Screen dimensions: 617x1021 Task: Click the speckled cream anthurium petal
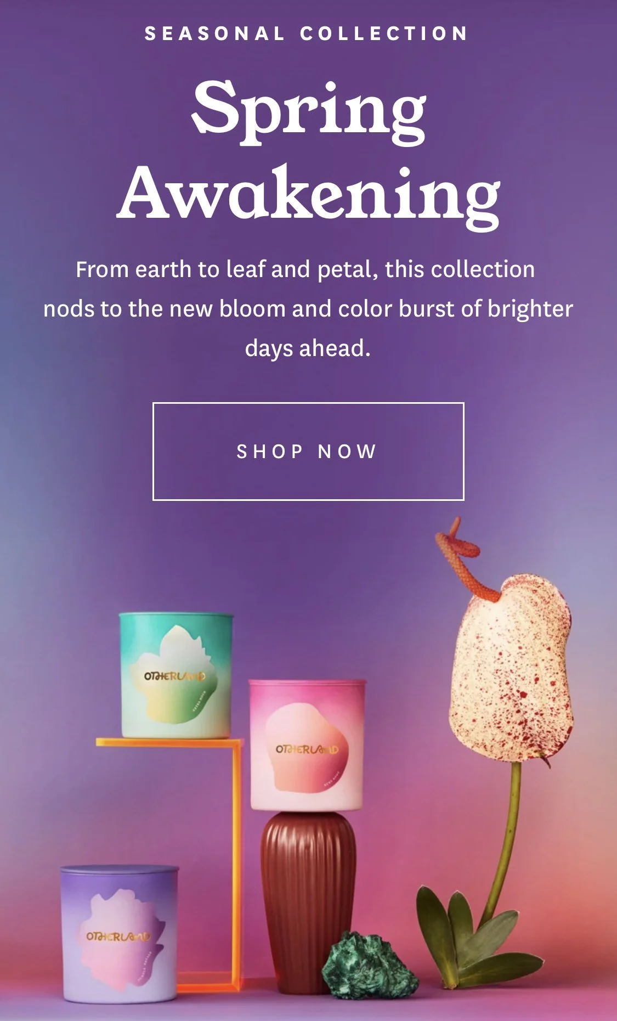[511, 669]
